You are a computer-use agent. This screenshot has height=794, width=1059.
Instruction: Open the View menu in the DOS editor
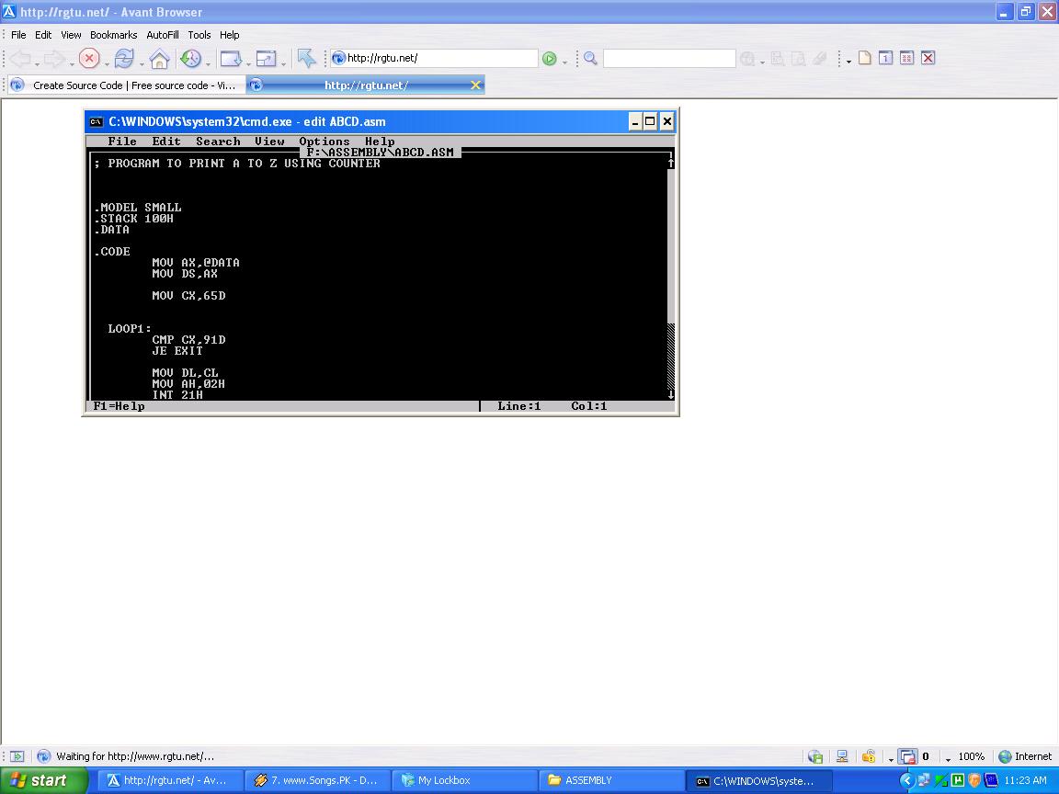pos(269,142)
